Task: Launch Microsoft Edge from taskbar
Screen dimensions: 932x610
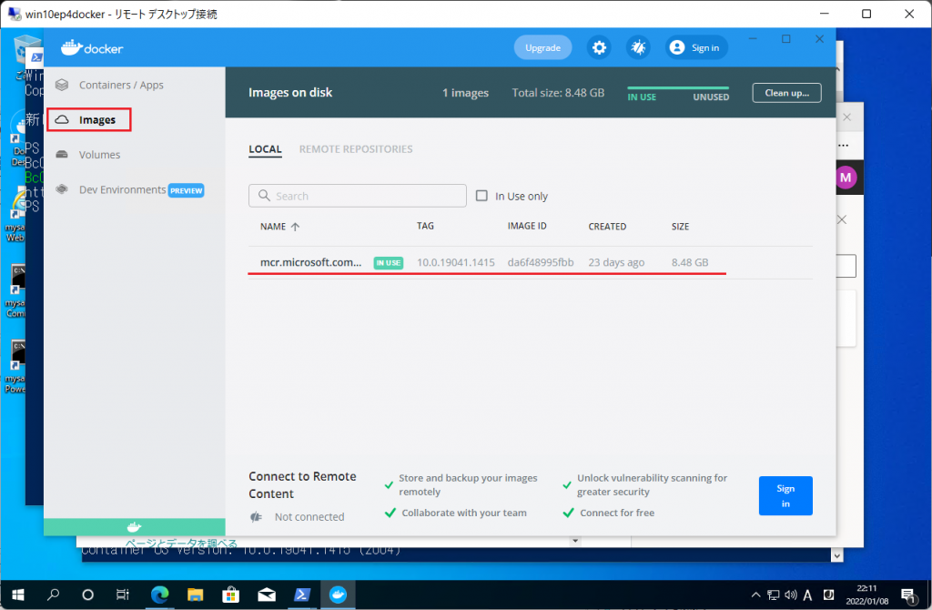Action: click(159, 595)
